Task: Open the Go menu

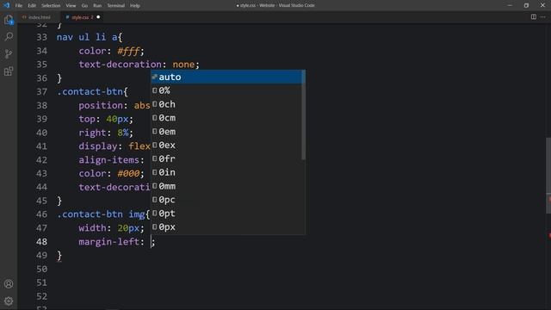Action: (x=84, y=6)
